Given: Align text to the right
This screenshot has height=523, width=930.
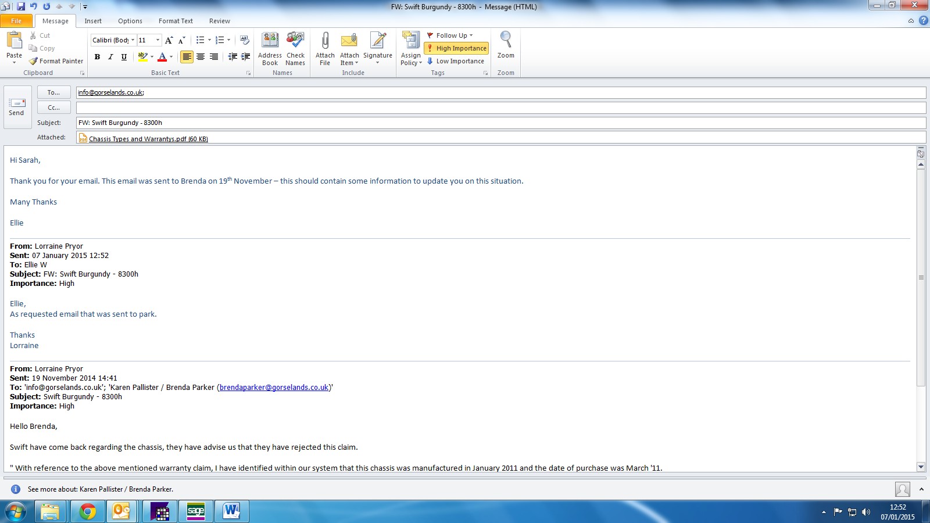Looking at the screenshot, I should click(x=214, y=57).
